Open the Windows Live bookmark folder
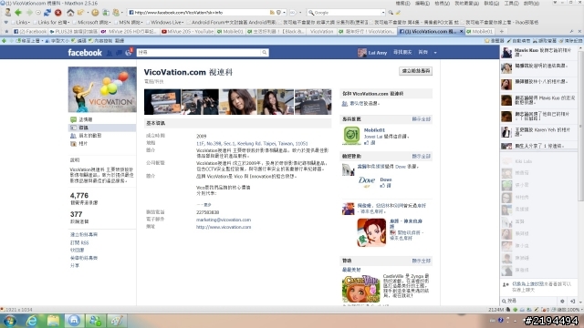The height and width of the screenshot is (328, 584). click(165, 22)
